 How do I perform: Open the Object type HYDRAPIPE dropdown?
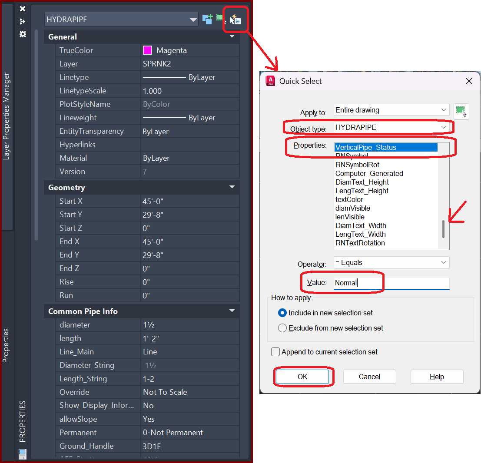click(391, 127)
